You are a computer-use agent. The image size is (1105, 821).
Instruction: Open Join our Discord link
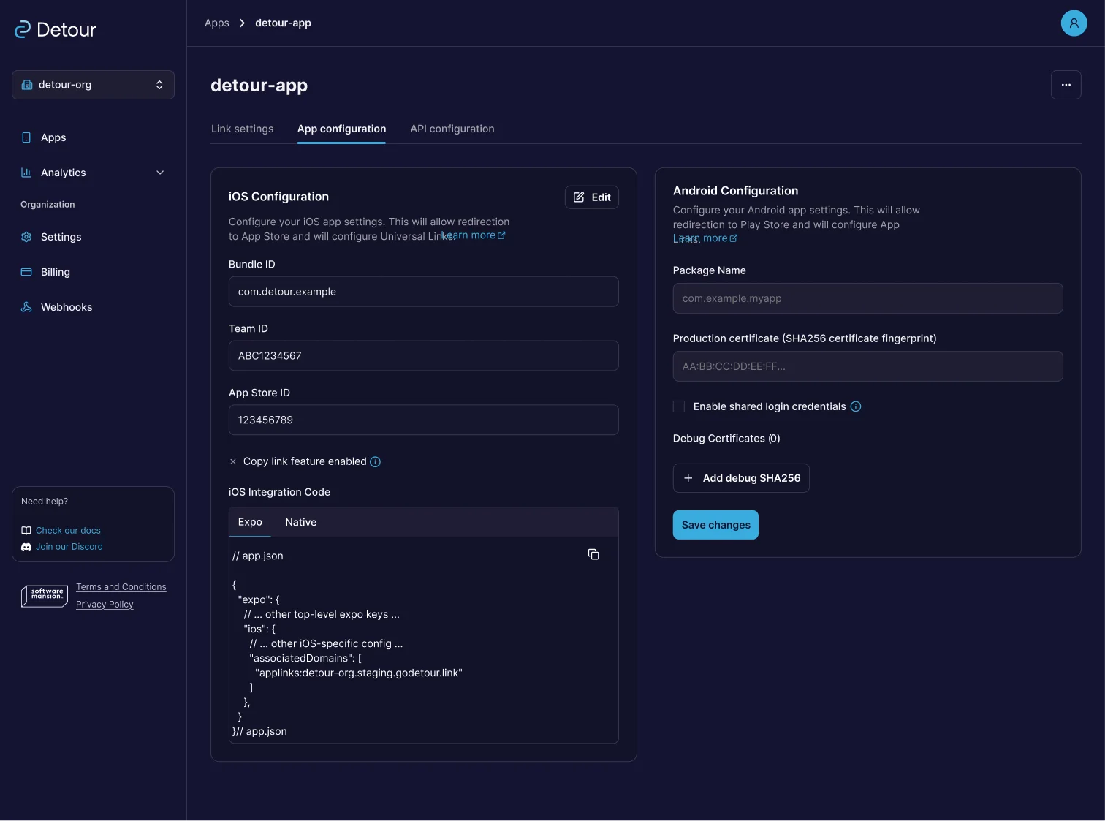69,547
